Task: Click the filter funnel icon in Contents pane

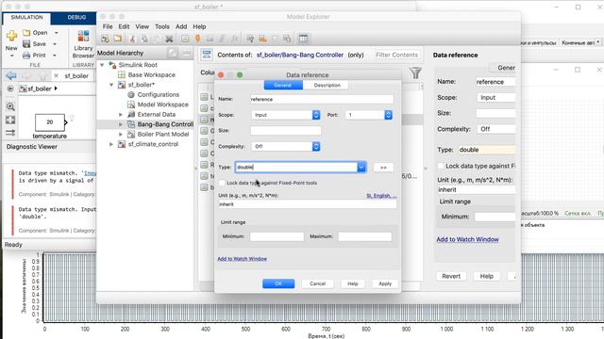Action: click(415, 73)
